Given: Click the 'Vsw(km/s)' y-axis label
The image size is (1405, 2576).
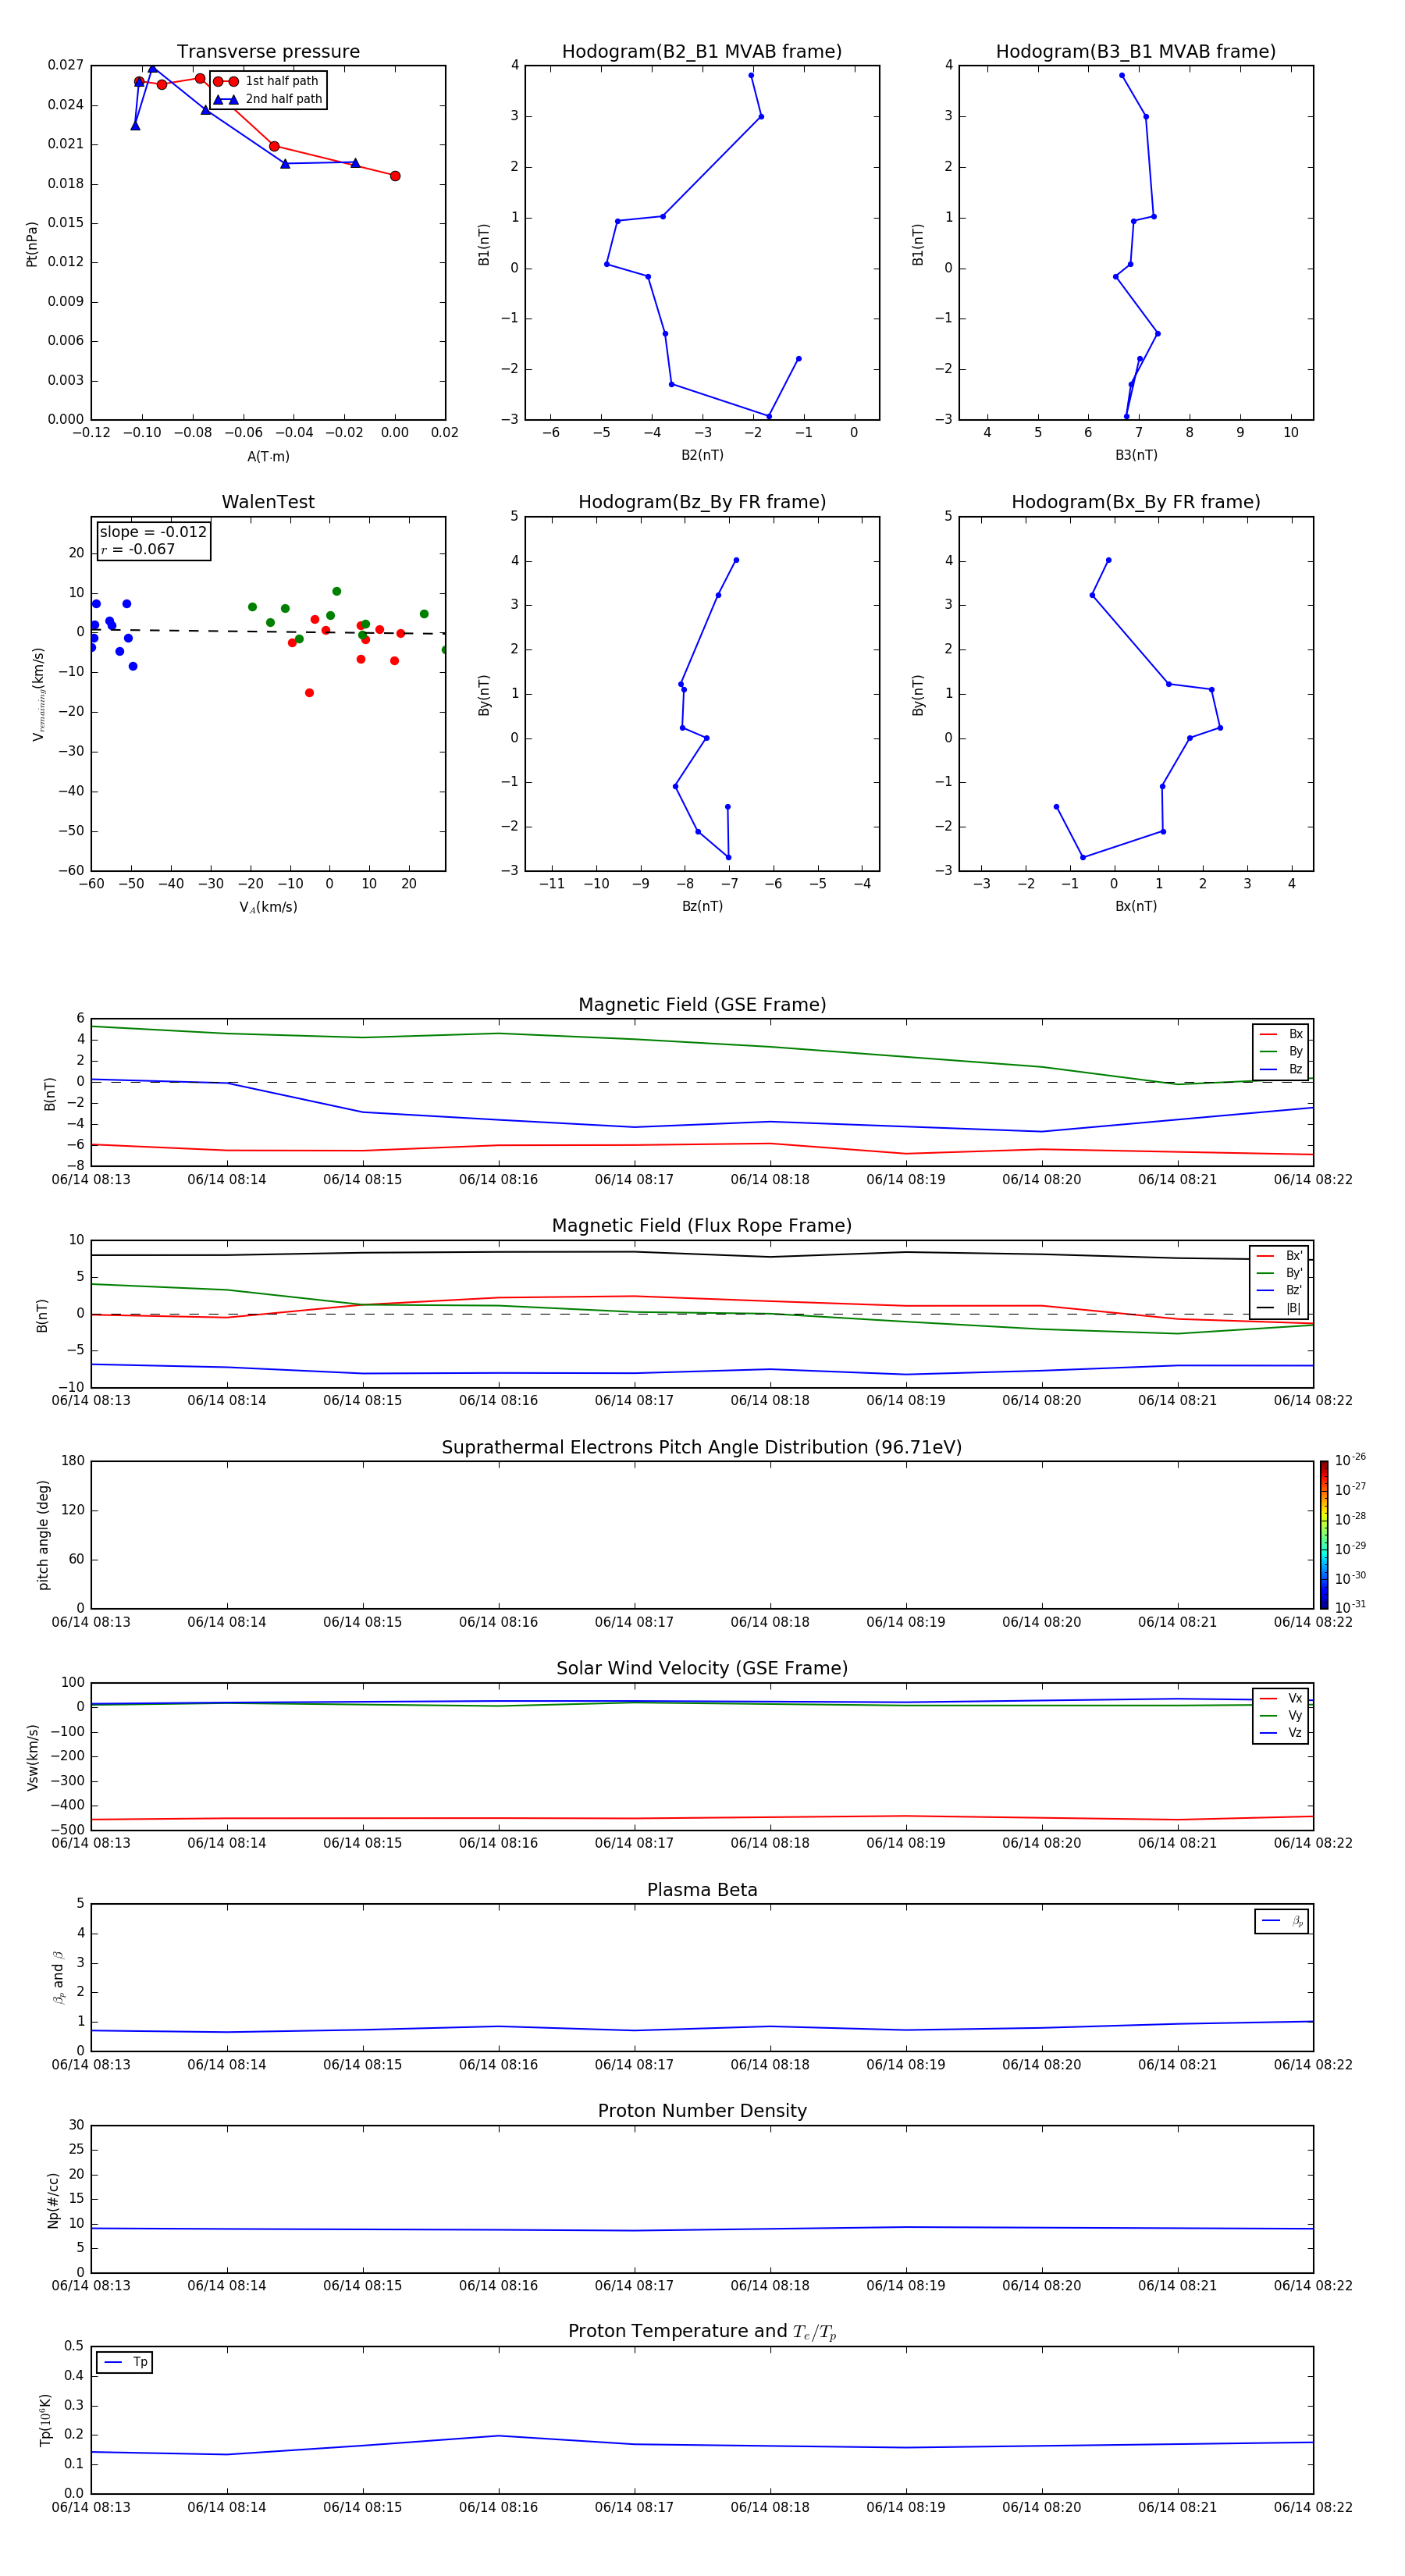Looking at the screenshot, I should click(x=33, y=1757).
